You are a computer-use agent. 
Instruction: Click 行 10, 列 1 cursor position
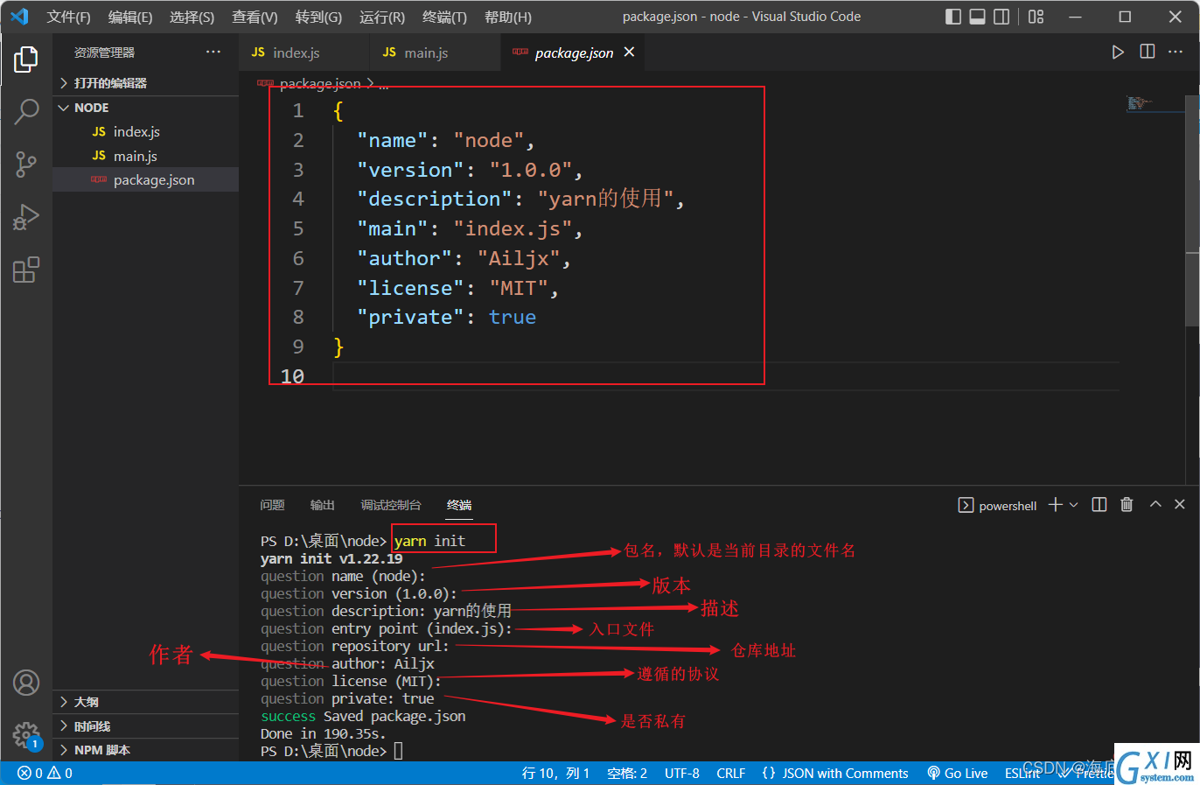[x=555, y=774]
